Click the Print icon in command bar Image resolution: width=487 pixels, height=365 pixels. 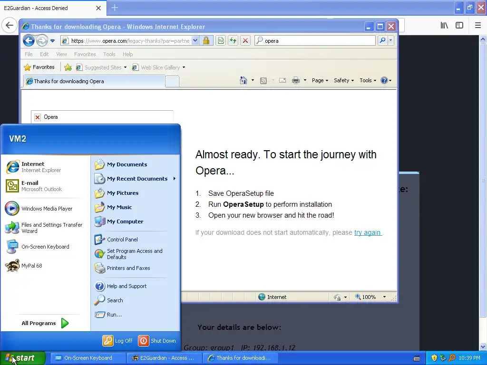pyautogui.click(x=296, y=80)
